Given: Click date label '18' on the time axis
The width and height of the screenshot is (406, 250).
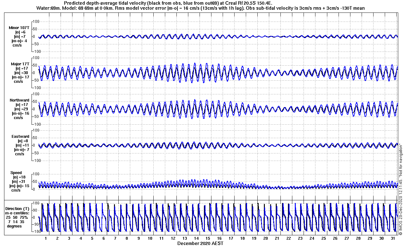Looking at the screenshot, I should pos(242,238).
